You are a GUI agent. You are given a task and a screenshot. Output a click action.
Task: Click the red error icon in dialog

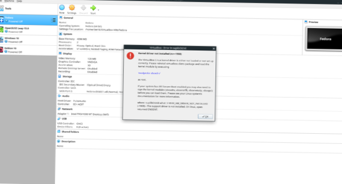tap(131, 56)
